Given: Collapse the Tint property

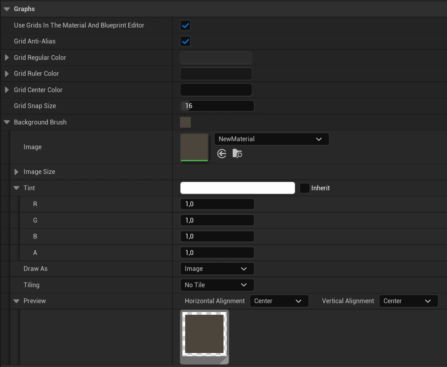Looking at the screenshot, I should coord(16,188).
